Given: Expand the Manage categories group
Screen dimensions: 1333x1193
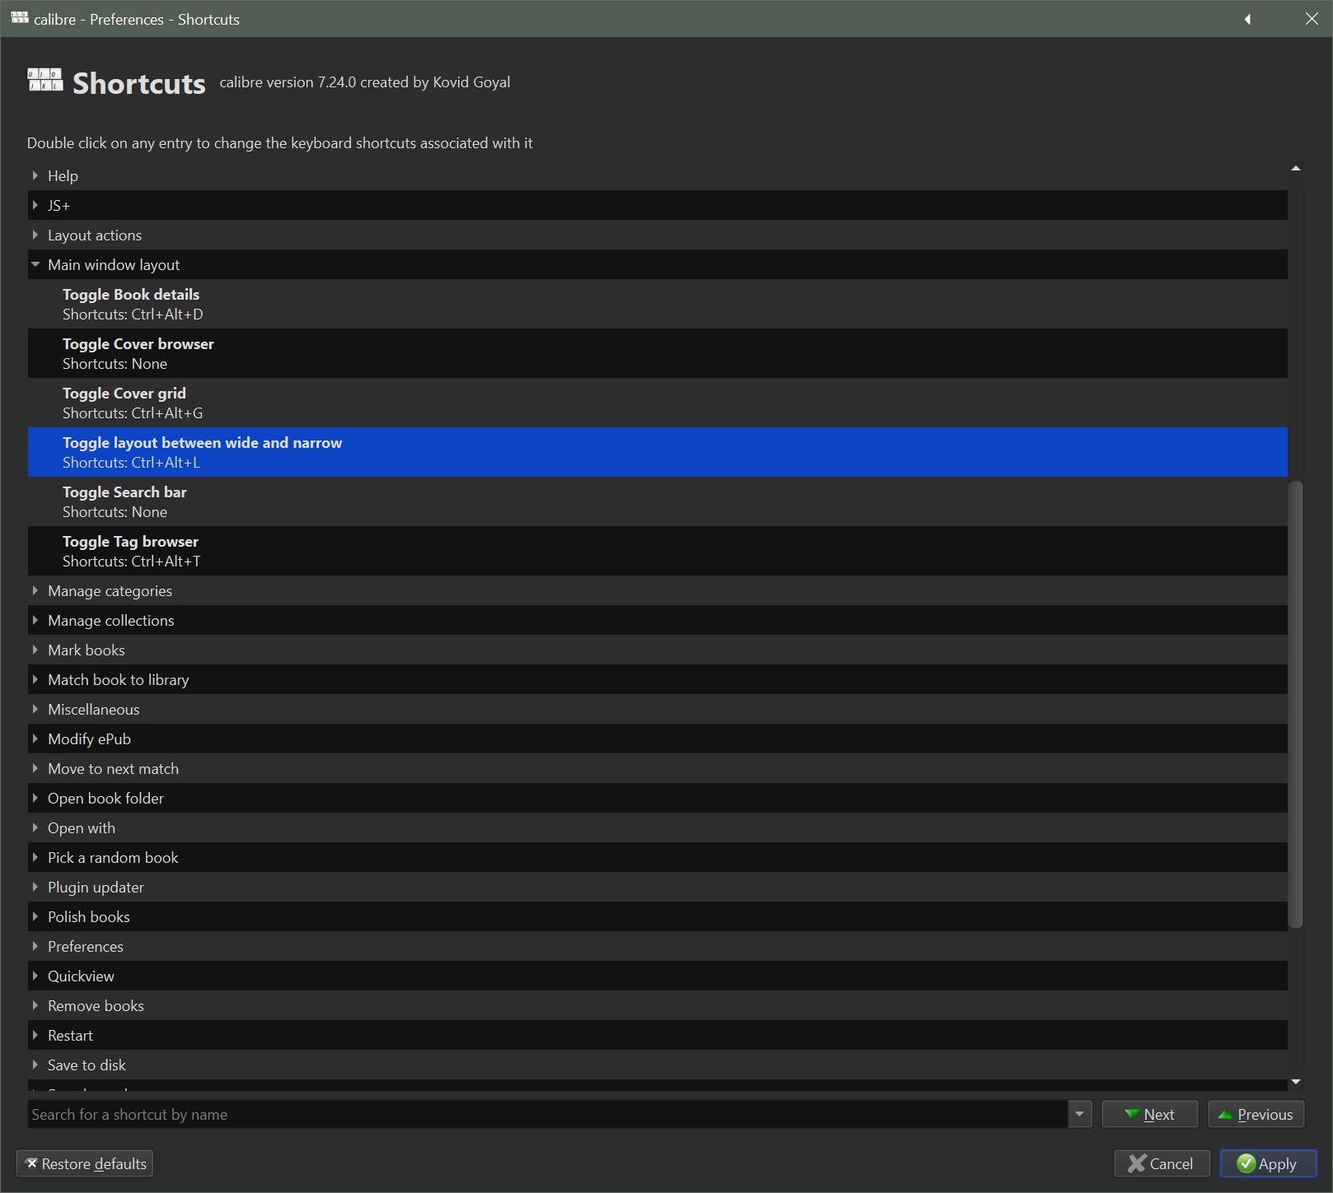Looking at the screenshot, I should coord(35,590).
